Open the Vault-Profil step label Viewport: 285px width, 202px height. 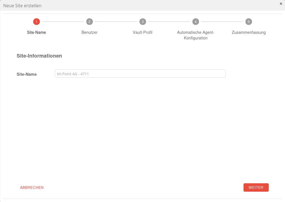coord(143,32)
